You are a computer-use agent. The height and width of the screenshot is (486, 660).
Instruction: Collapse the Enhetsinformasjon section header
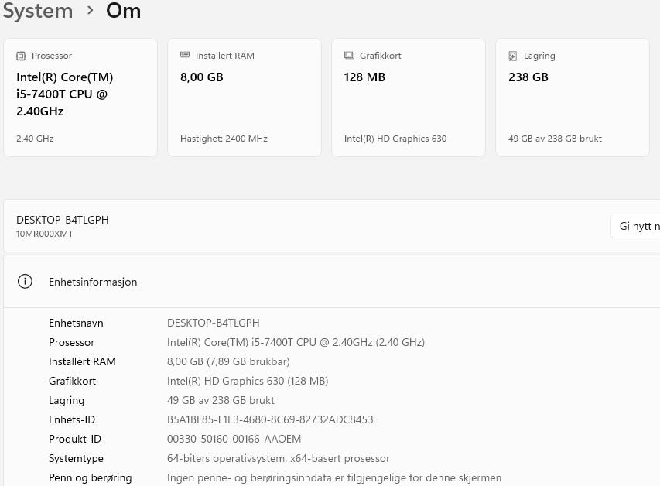[332, 282]
